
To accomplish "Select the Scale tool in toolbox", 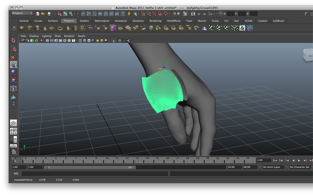I will (13, 80).
